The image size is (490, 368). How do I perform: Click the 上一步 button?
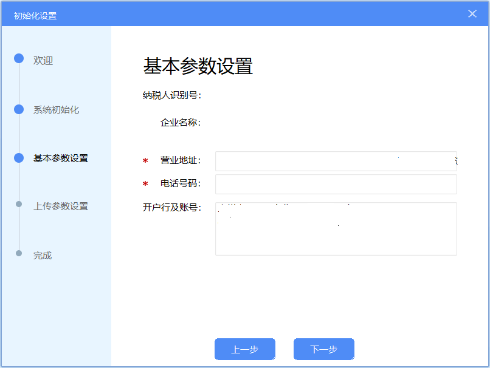[244, 349]
